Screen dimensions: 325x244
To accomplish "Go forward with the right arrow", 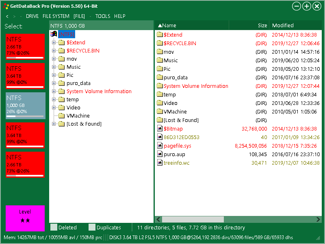I will pyautogui.click(x=14, y=16).
